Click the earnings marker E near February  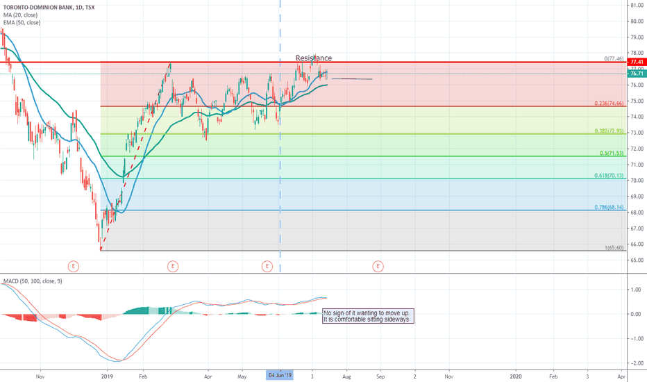click(172, 267)
